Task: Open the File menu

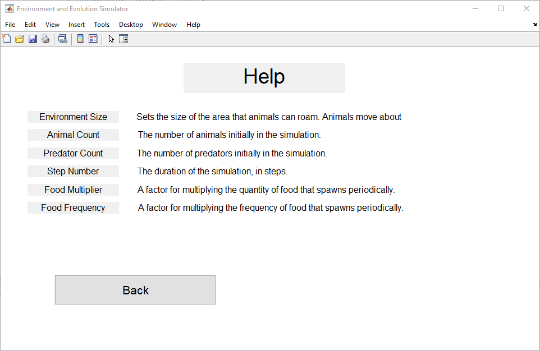Action: [x=10, y=25]
